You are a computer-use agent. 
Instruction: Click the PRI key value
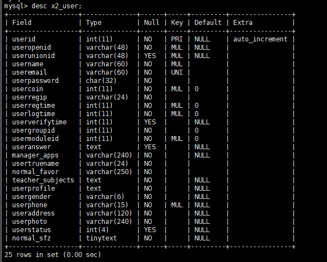[x=177, y=39]
